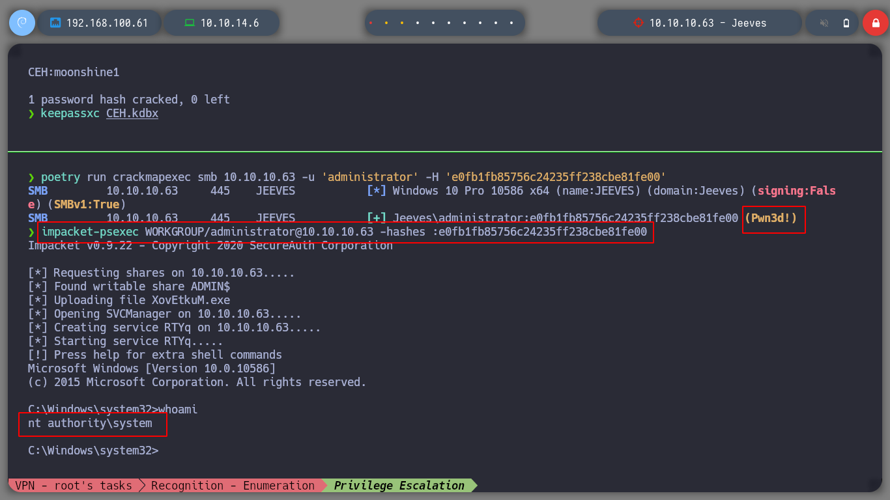Switch to the second workspace dot

coord(386,23)
